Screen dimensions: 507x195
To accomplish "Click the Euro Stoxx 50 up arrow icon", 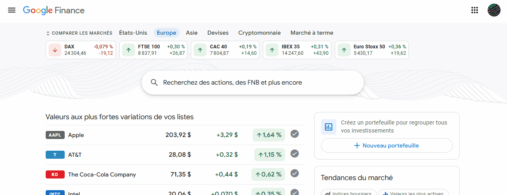I will (x=344, y=50).
